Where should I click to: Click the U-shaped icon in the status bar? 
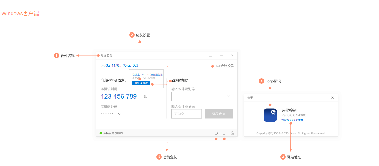(224, 133)
